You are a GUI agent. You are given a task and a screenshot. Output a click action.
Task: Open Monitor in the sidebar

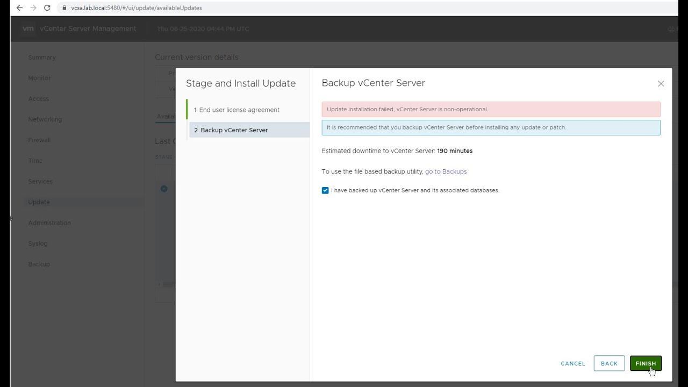[39, 78]
